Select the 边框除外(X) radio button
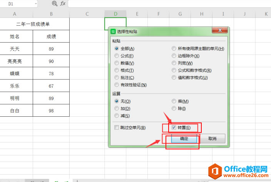The width and height of the screenshot is (271, 182). [174, 56]
